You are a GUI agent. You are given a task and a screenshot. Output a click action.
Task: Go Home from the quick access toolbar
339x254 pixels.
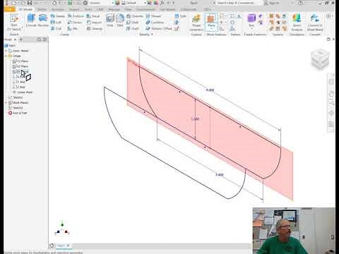point(54,3)
